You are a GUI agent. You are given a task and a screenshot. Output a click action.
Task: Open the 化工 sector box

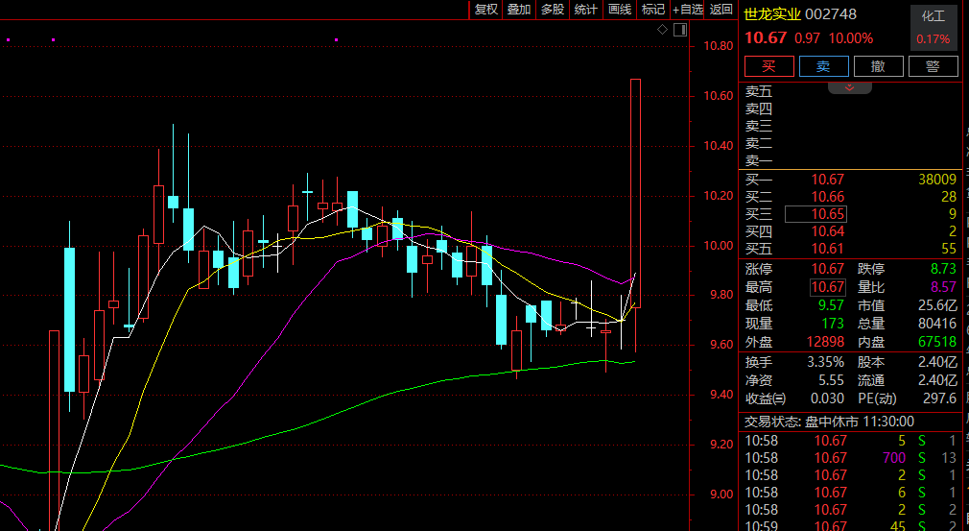[x=934, y=27]
